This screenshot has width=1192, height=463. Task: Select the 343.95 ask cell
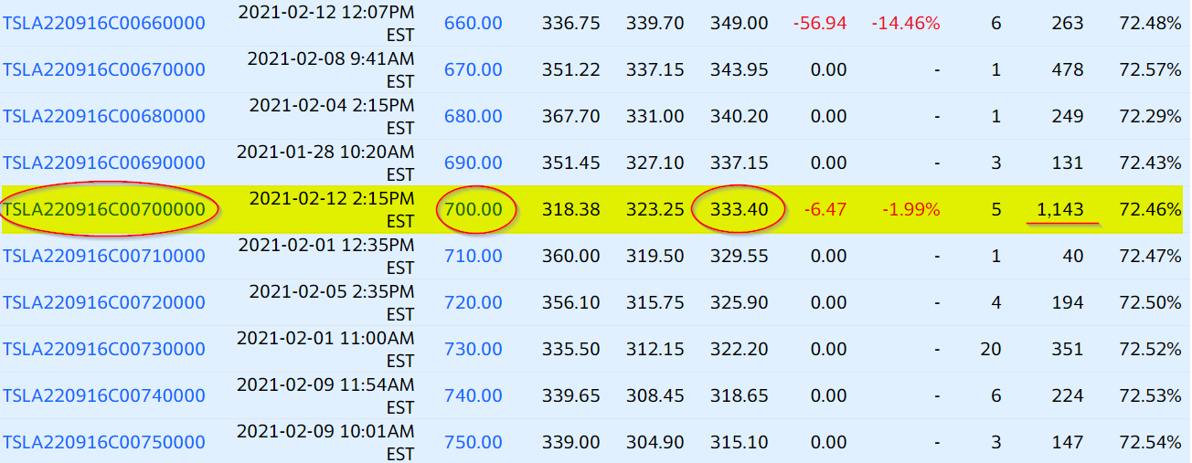pyautogui.click(x=739, y=69)
